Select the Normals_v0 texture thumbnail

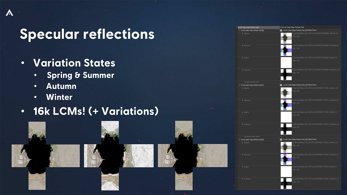click(x=286, y=50)
